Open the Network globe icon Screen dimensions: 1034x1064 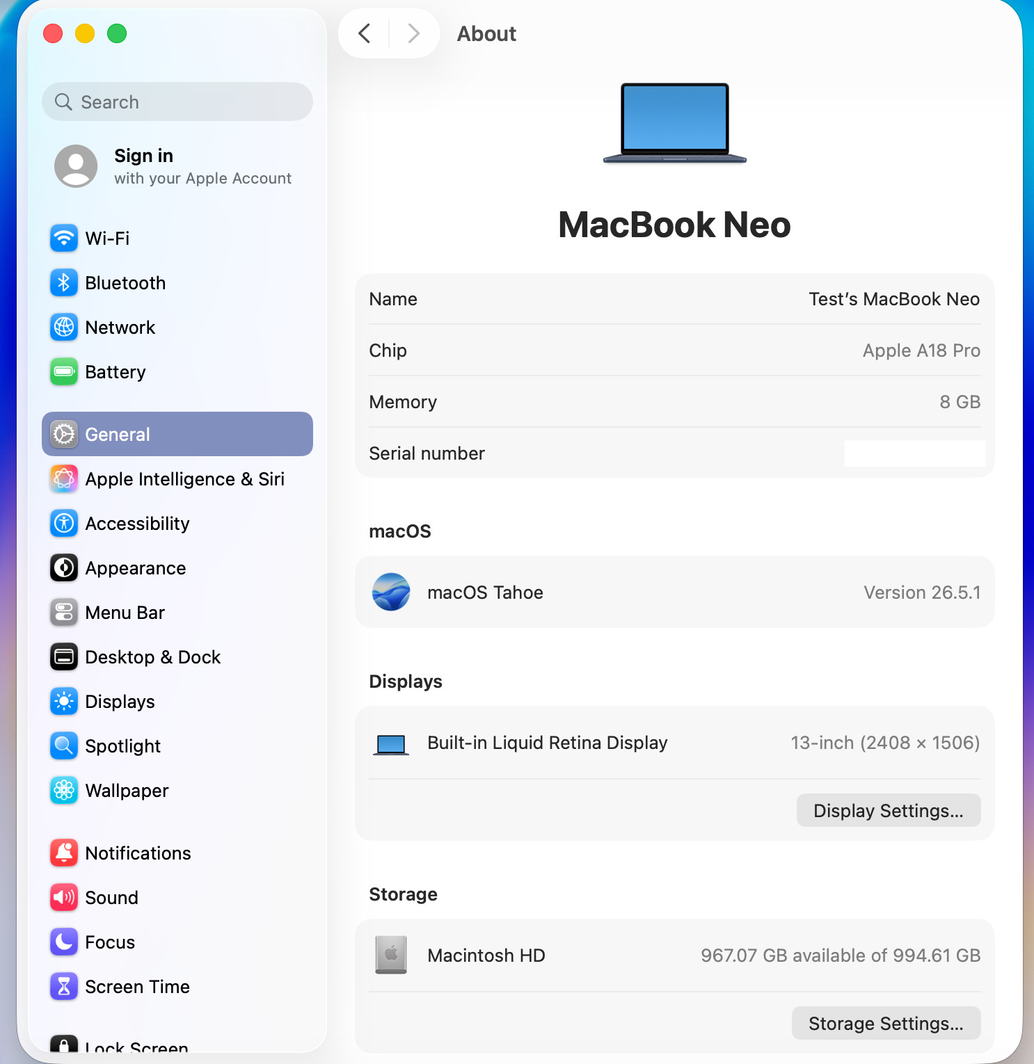64,327
